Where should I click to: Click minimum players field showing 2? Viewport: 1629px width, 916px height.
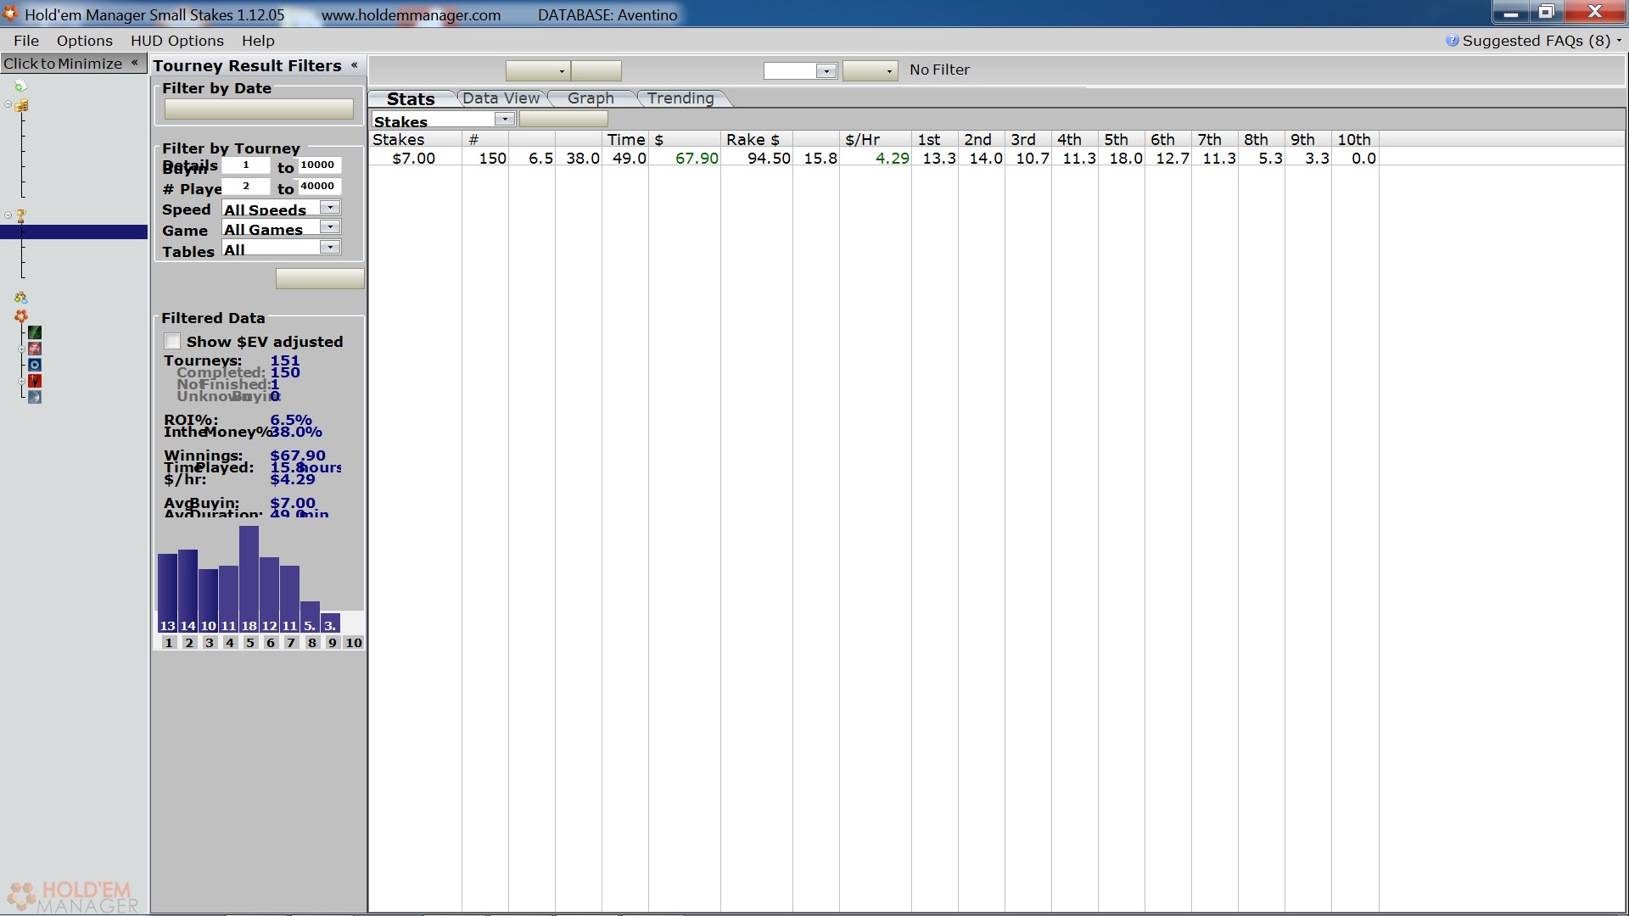click(x=246, y=187)
